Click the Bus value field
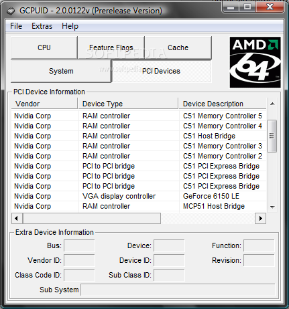Viewport: 289px width, 309px height. 79,245
